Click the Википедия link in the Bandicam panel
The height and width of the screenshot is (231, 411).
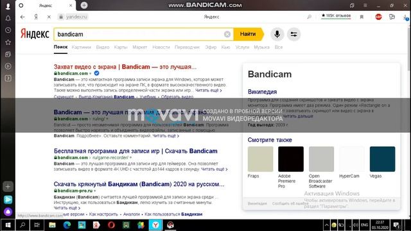(x=262, y=92)
